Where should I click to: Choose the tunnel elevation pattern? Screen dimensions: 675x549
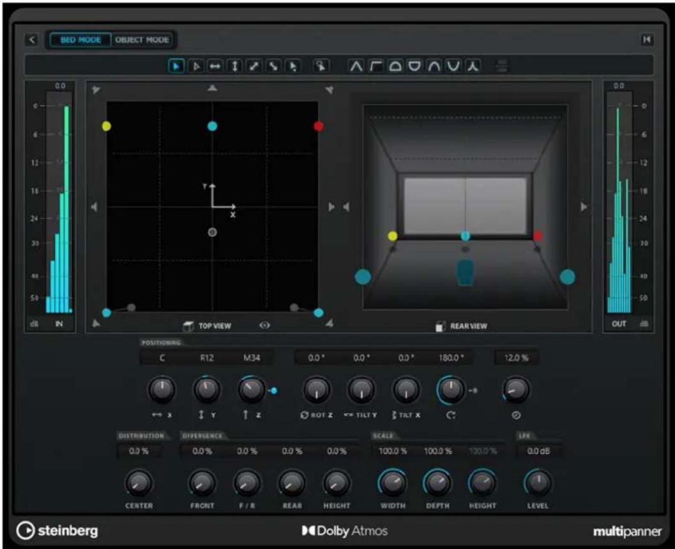(x=434, y=66)
